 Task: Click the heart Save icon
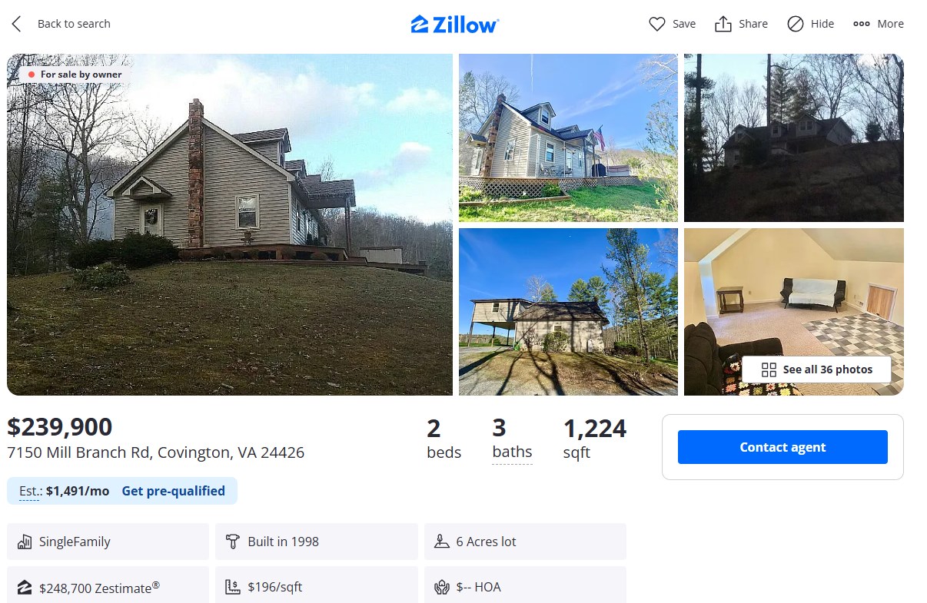pos(656,24)
